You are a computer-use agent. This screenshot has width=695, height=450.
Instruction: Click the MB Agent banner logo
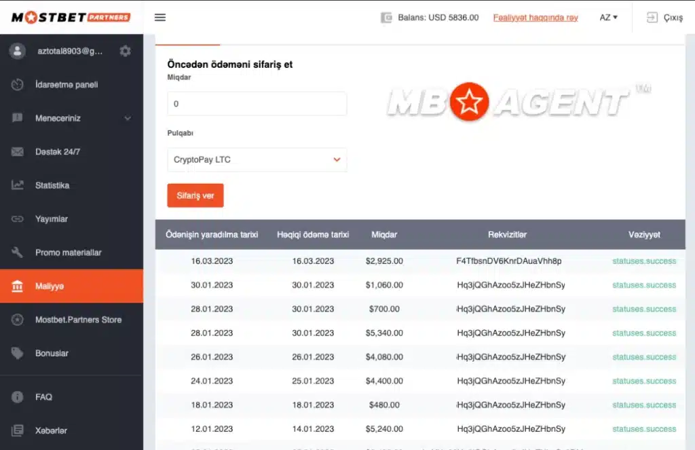click(x=519, y=102)
